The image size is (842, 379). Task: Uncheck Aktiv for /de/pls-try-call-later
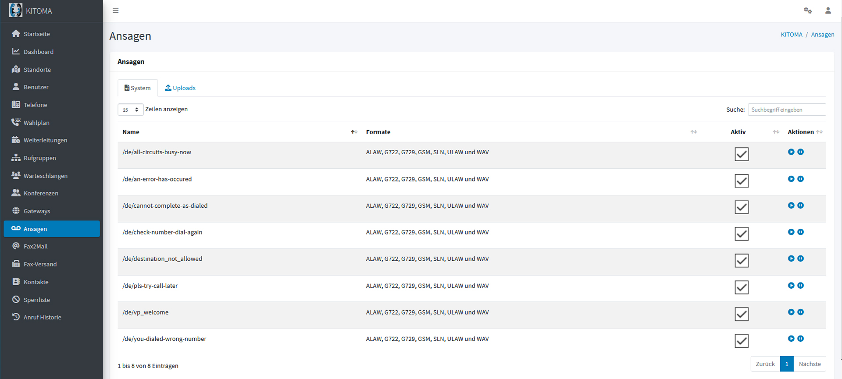742,287
